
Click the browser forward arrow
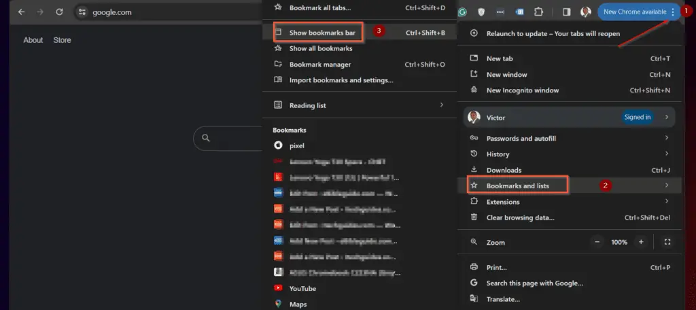40,12
